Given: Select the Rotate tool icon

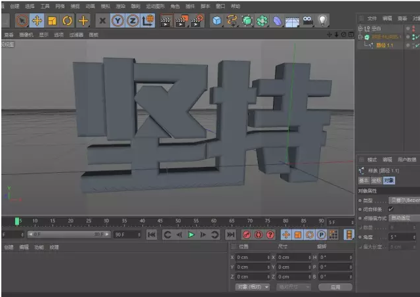Looking at the screenshot, I should click(x=67, y=21).
